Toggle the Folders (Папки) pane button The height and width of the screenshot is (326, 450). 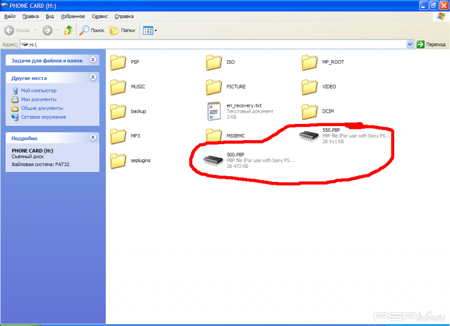pyautogui.click(x=123, y=30)
